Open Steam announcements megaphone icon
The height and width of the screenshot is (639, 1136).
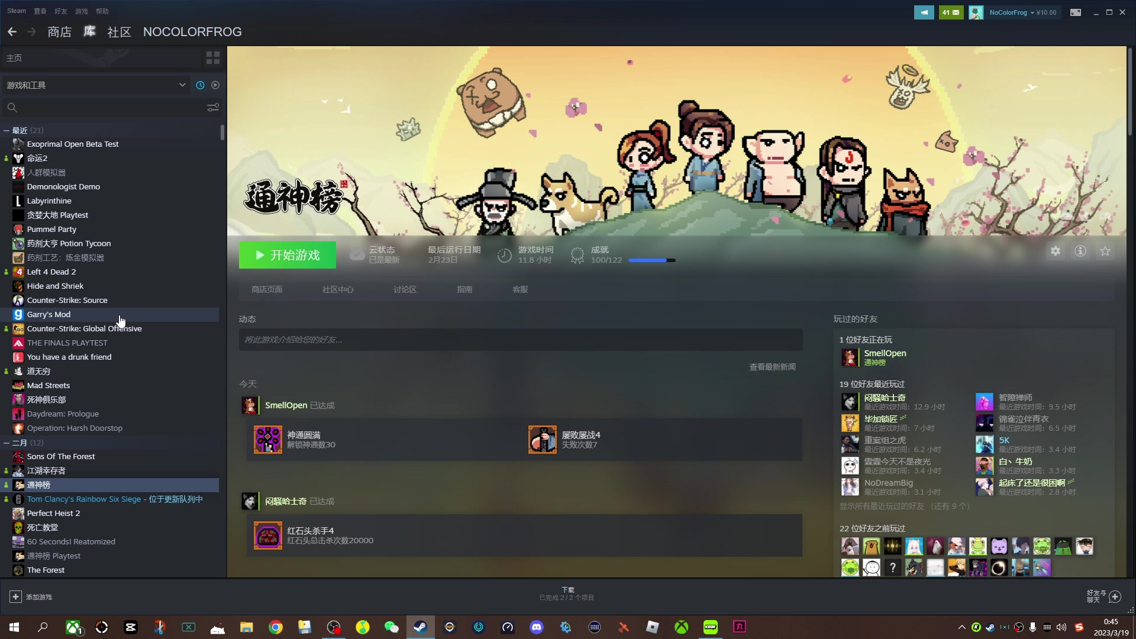click(x=924, y=12)
